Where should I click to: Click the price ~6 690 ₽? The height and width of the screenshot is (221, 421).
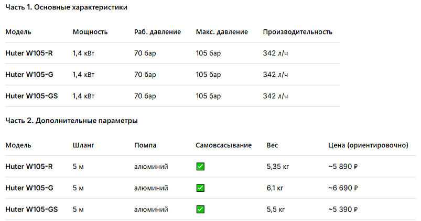[343, 188]
